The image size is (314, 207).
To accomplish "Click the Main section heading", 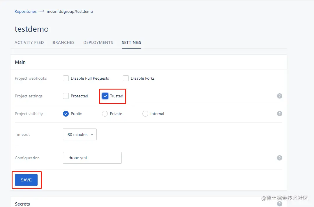I will click(x=20, y=62).
